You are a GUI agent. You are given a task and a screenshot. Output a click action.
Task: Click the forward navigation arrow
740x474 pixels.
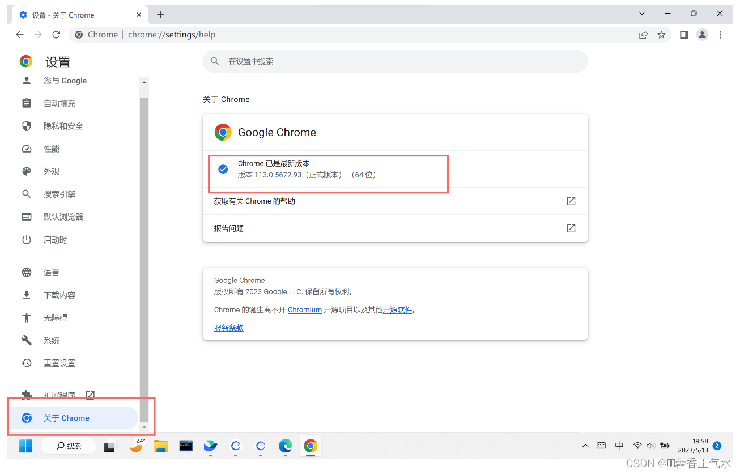coord(38,35)
